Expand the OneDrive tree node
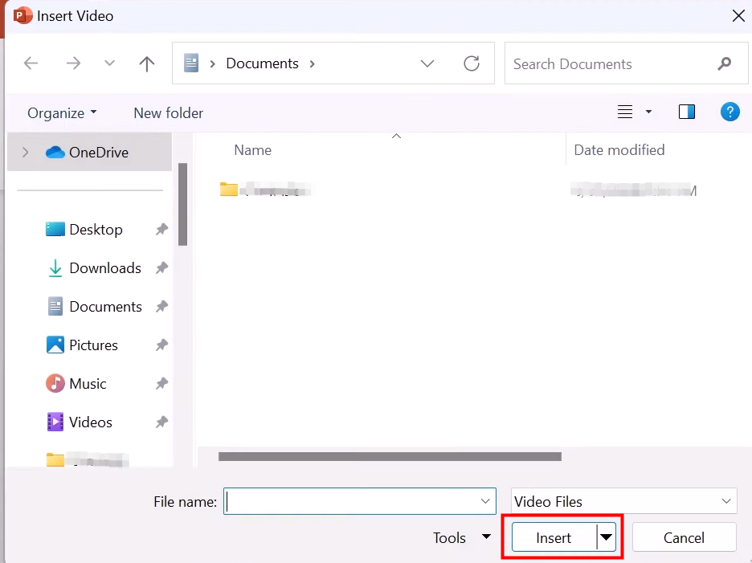752x563 pixels. point(26,153)
